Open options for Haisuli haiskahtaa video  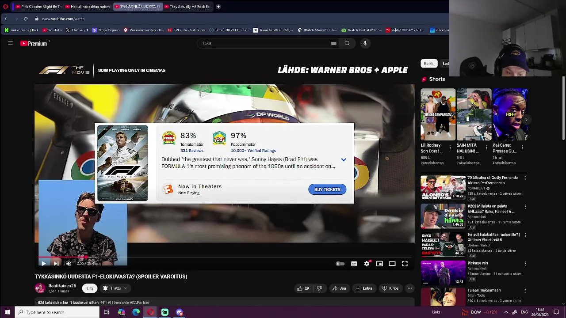[x=525, y=235]
